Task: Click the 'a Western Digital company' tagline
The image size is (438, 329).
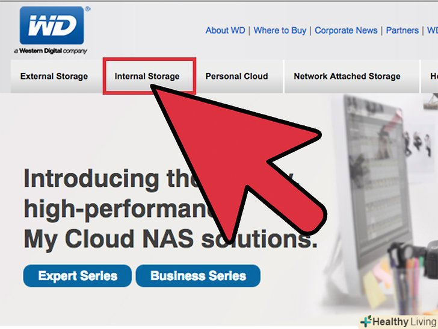Action: click(x=51, y=51)
